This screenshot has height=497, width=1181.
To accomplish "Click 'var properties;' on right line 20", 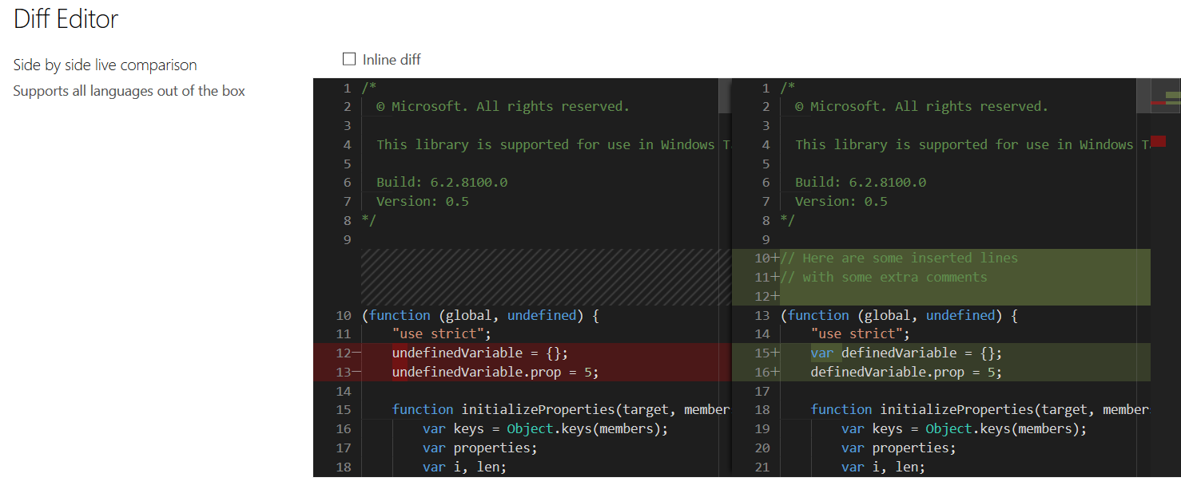I will (899, 448).
